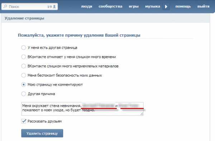Click the resize grip of the textarea

(142, 114)
